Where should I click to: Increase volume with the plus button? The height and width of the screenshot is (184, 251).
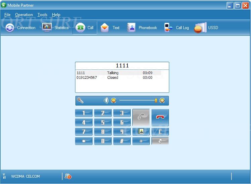click(x=162, y=101)
